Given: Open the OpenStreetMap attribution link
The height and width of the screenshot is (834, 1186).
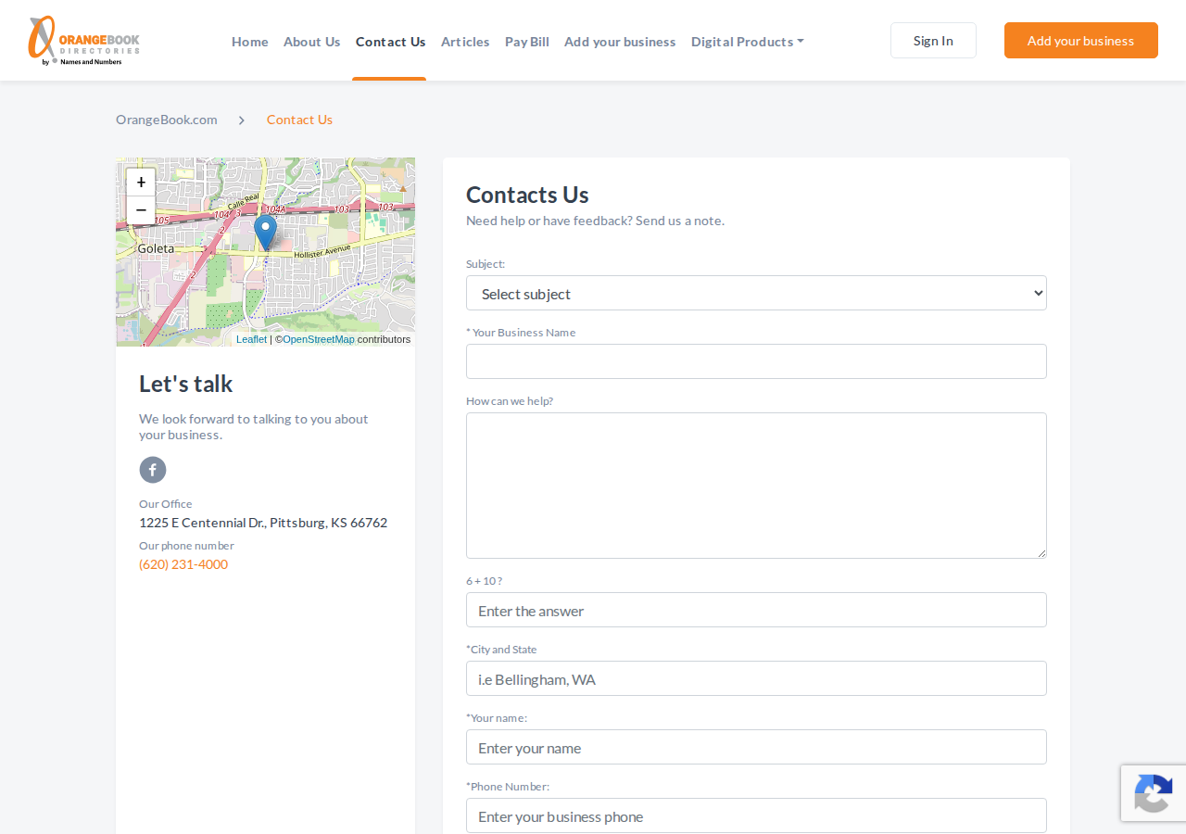Looking at the screenshot, I should click(319, 339).
